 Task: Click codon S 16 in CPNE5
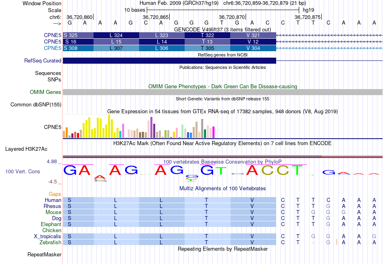(x=78, y=42)
